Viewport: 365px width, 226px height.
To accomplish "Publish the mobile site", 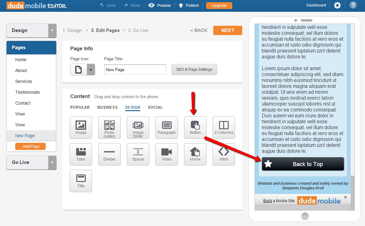I will pyautogui.click(x=189, y=5).
